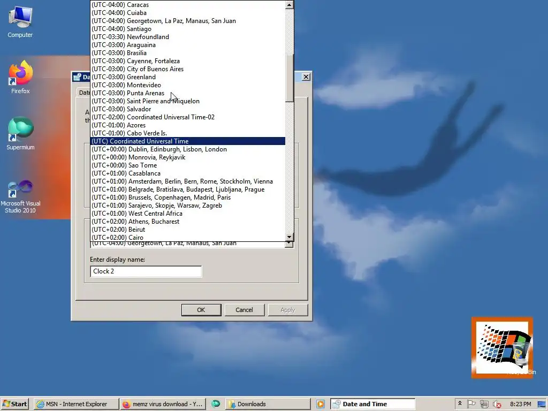Pick (UTC-03:30) Newfoundland
The height and width of the screenshot is (411, 548).
(188, 37)
